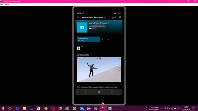Open the volume speaker tray icon
Screen dimensions: 198x111
click(x=179, y=108)
